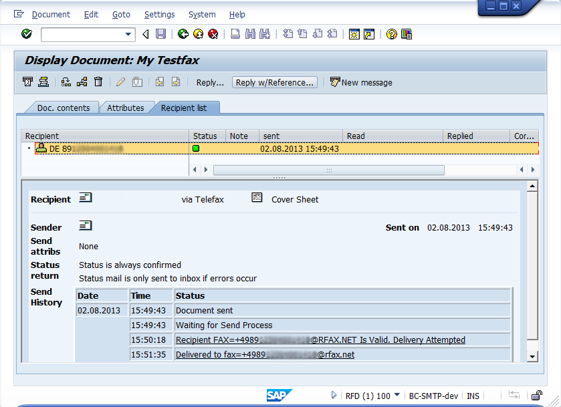Click the Cover Sheet icon
This screenshot has height=407, width=561.
(257, 198)
